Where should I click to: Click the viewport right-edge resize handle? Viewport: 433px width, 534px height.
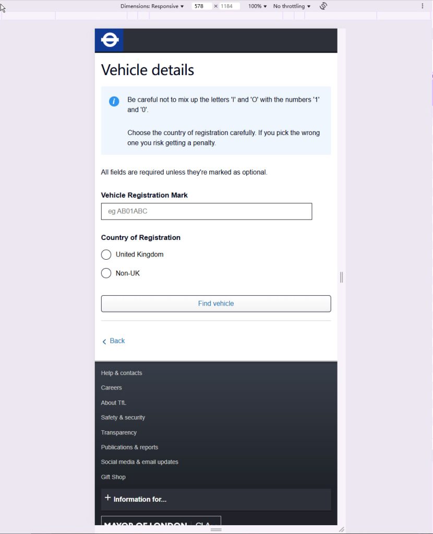tap(341, 277)
